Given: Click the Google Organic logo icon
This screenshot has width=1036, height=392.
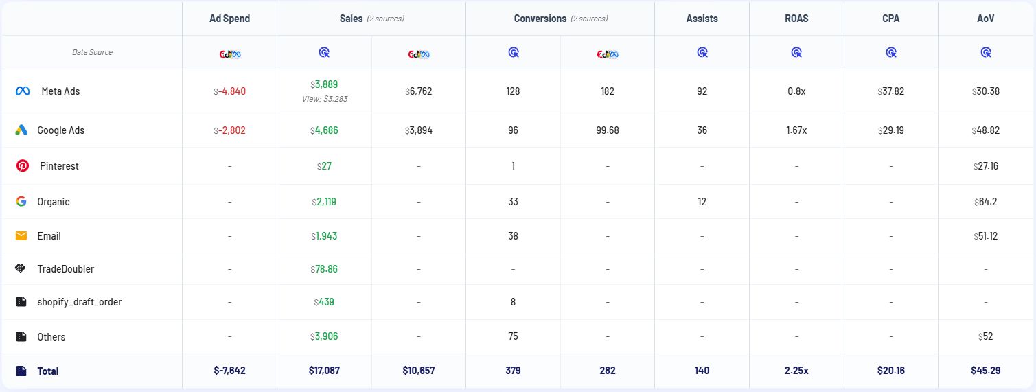Looking at the screenshot, I should [x=21, y=202].
